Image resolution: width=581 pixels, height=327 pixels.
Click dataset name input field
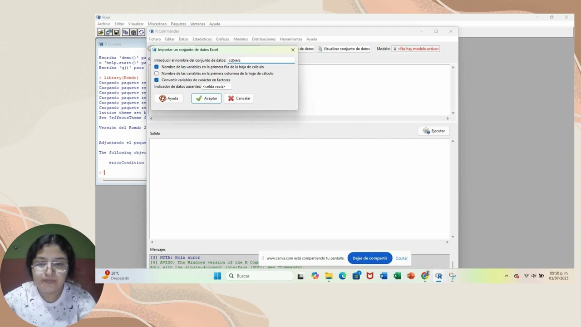tap(261, 60)
